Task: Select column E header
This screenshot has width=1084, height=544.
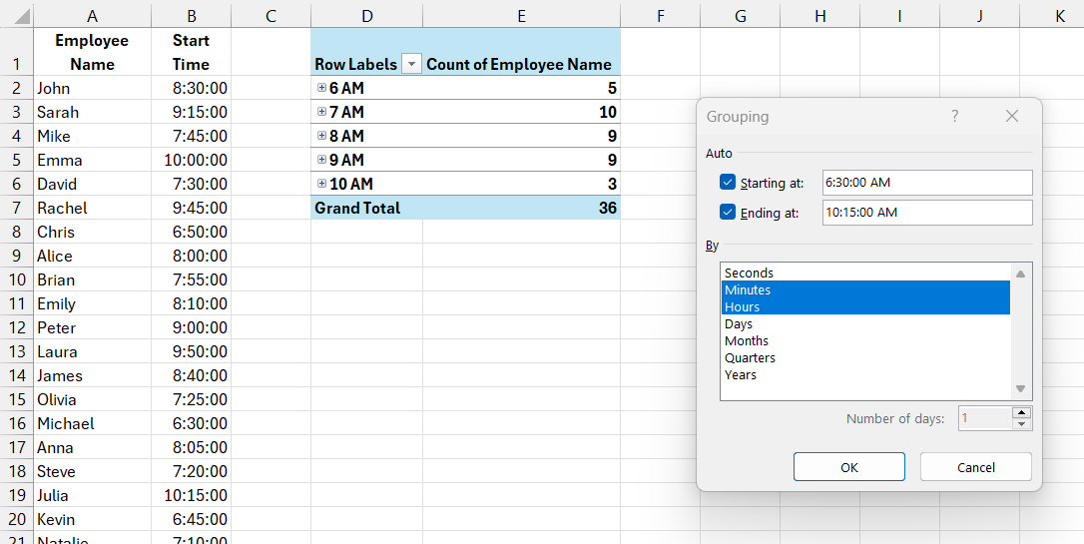Action: tap(522, 15)
